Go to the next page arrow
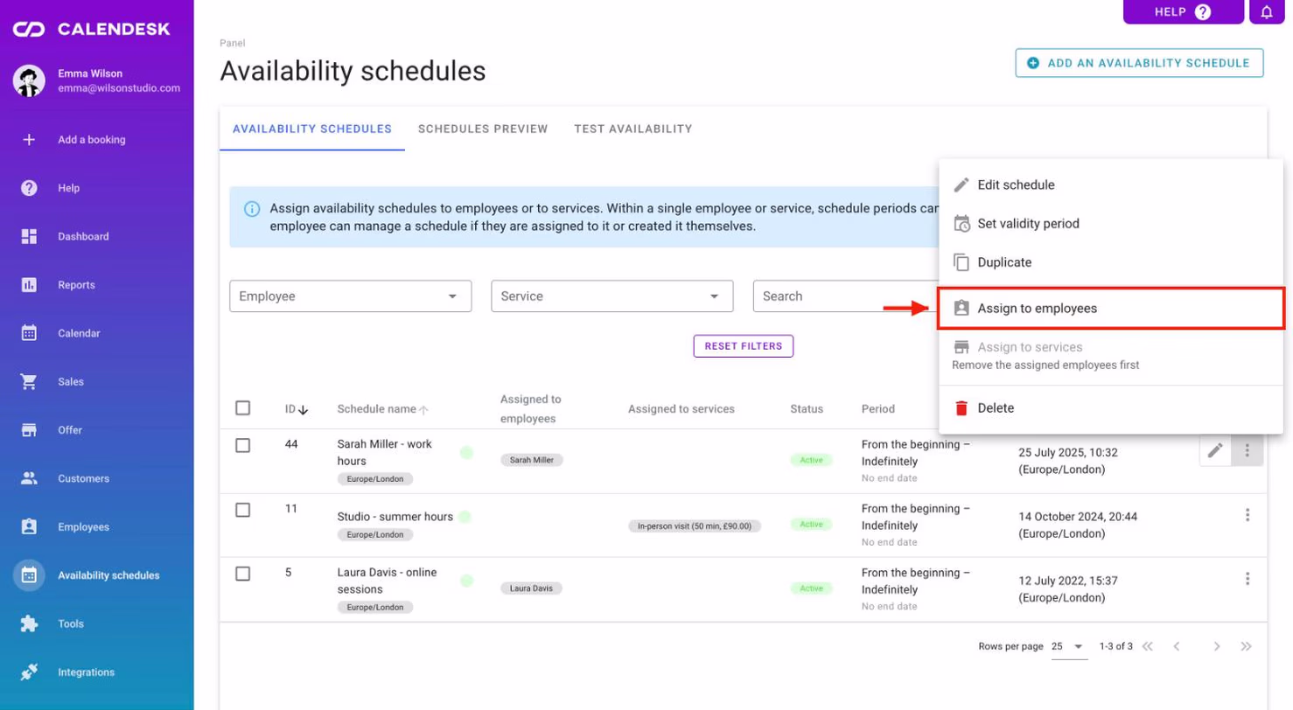This screenshot has height=710, width=1293. point(1216,647)
